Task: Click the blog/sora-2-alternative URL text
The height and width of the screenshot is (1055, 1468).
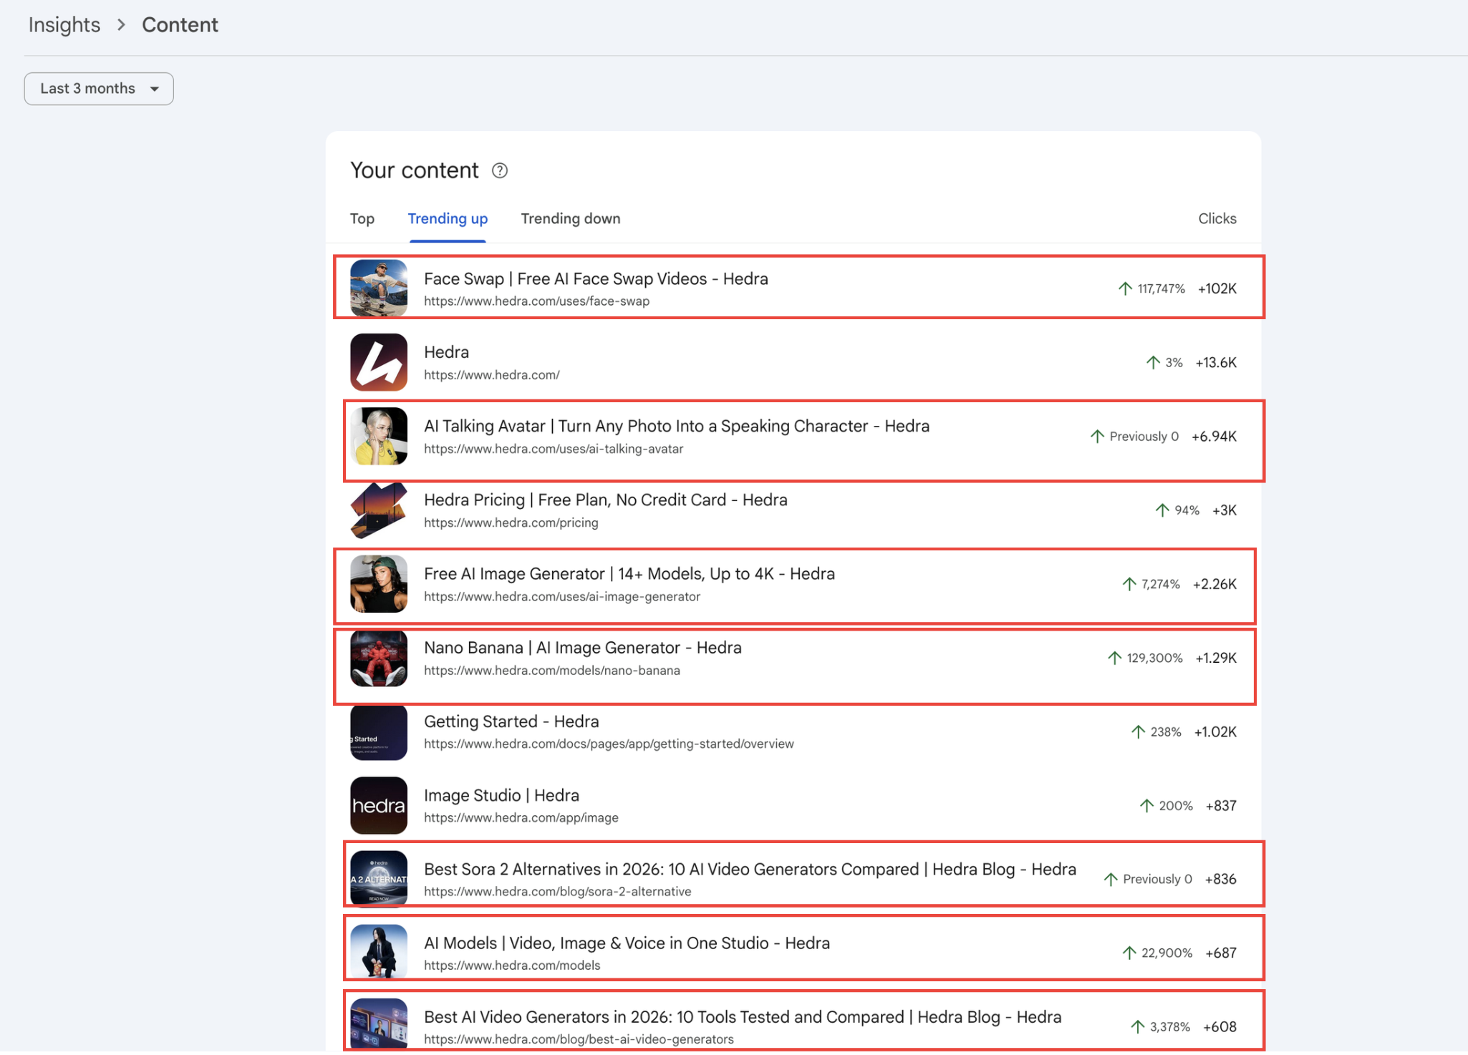Action: (x=558, y=892)
